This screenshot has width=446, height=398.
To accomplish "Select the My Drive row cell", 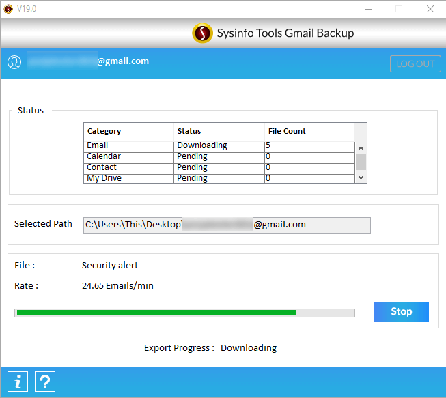I will click(x=128, y=178).
